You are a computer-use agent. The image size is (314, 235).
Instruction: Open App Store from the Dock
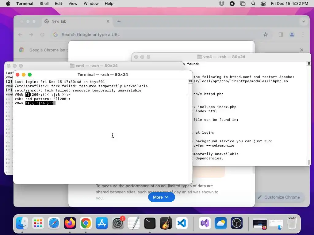(x=102, y=223)
